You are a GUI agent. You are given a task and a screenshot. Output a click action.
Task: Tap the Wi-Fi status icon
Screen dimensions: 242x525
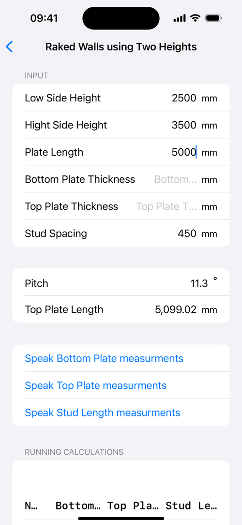pyautogui.click(x=195, y=18)
